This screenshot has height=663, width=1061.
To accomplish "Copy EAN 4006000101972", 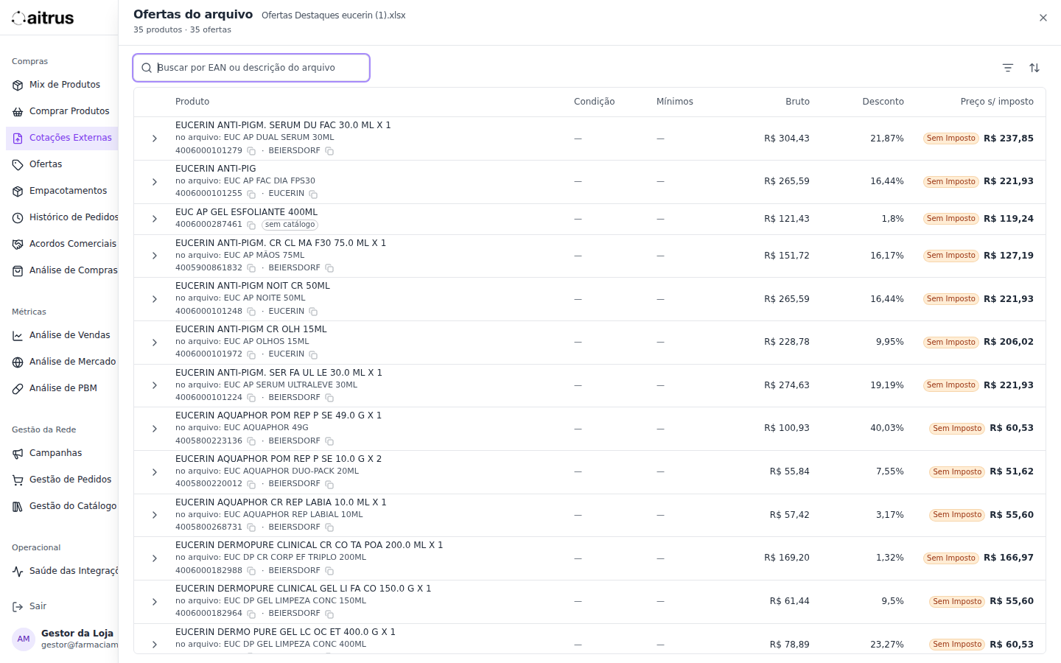I will (251, 354).
